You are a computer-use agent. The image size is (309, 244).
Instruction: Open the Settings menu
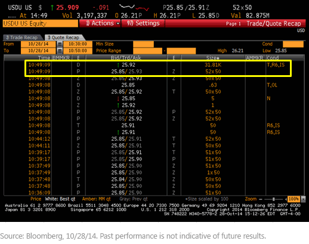(x=143, y=23)
